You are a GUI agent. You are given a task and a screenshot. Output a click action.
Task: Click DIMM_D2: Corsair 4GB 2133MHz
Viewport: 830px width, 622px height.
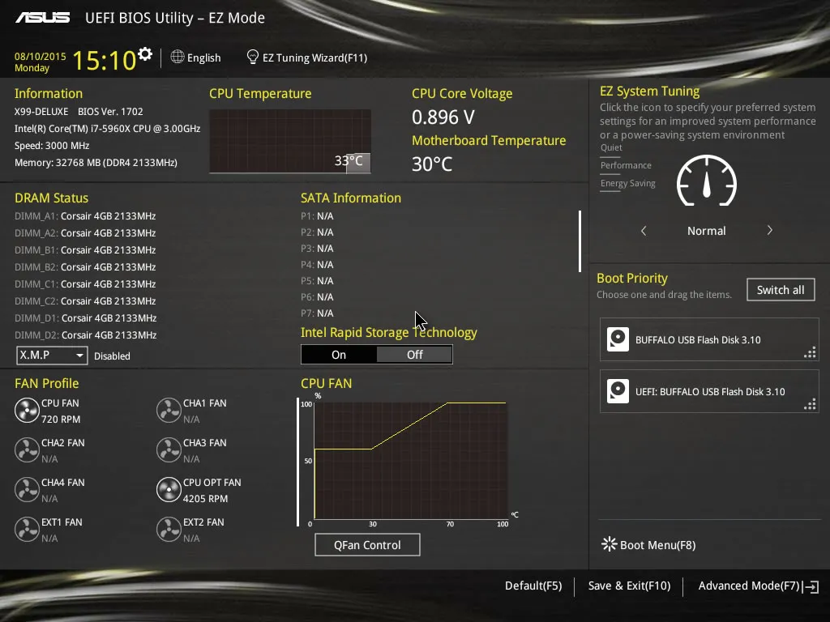[86, 334]
